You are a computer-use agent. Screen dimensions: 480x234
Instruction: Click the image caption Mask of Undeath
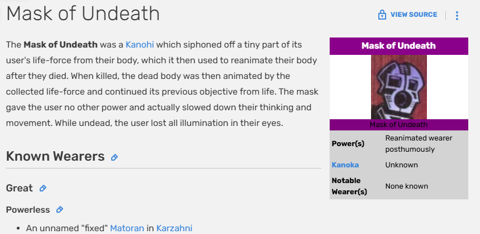(x=398, y=124)
